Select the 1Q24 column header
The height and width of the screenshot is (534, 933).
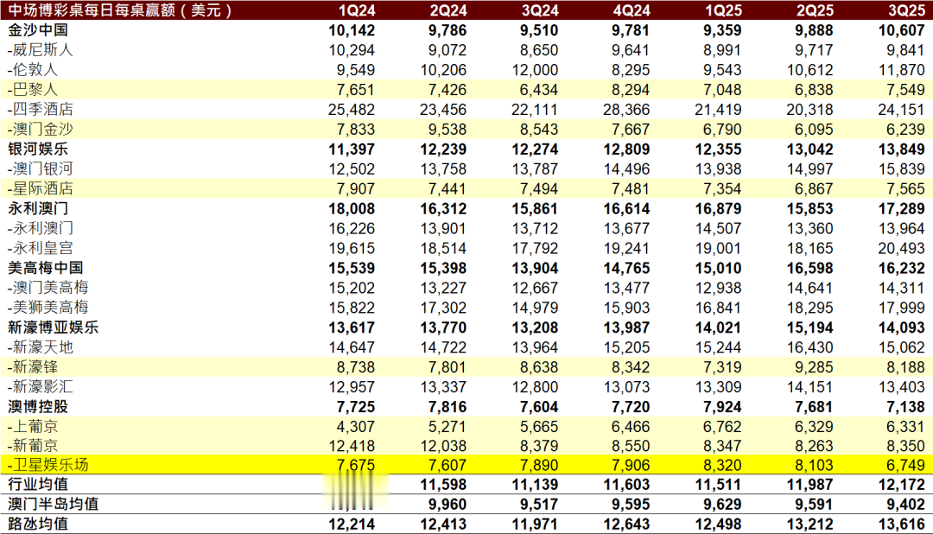click(357, 10)
